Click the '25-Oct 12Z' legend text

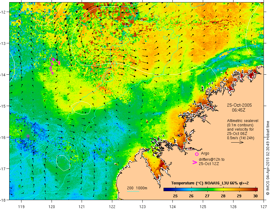209,164
